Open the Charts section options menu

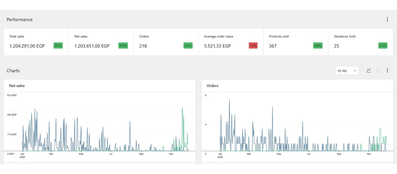387,70
